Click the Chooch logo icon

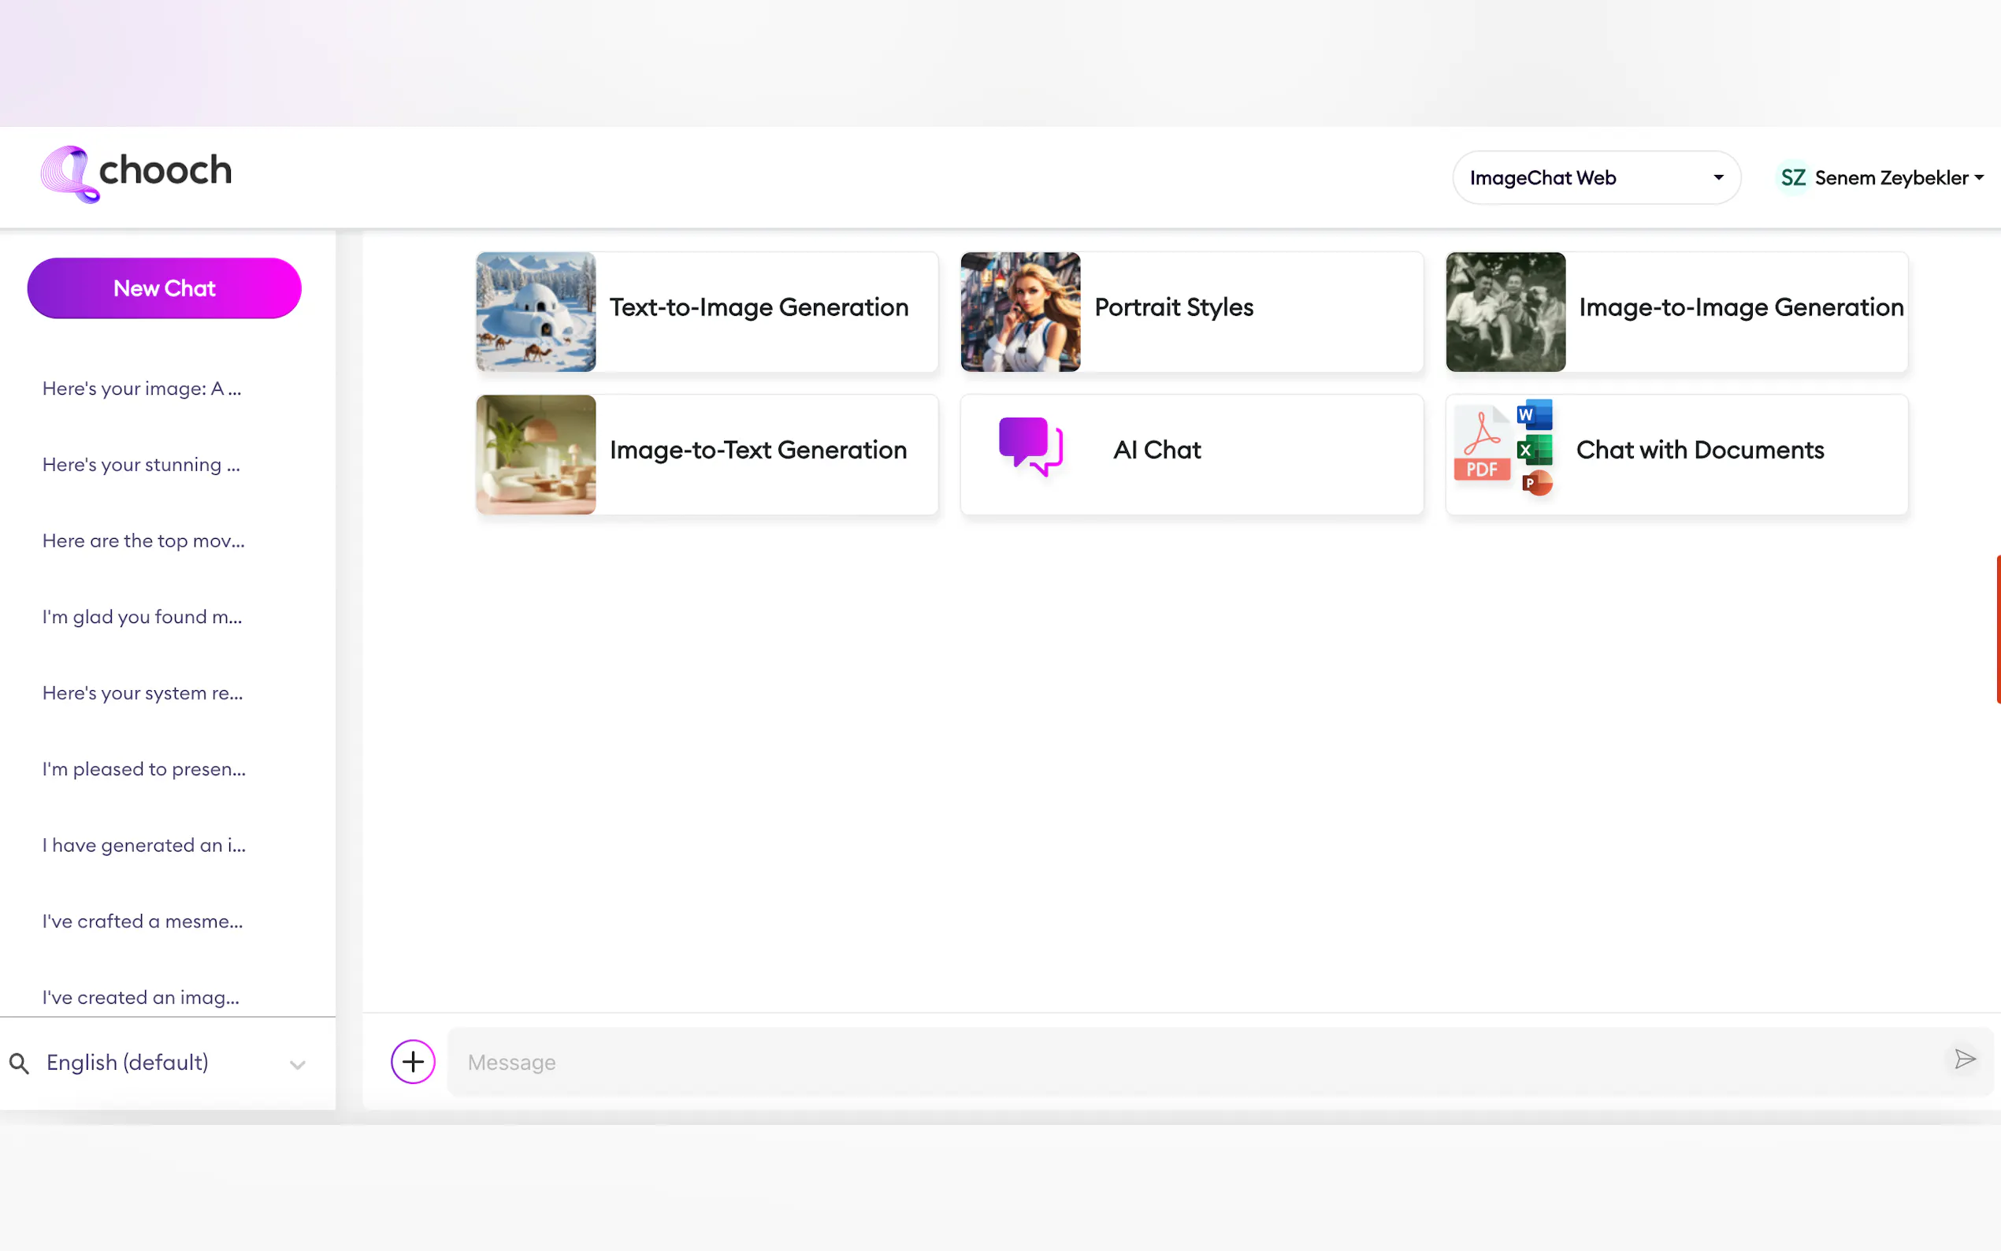pos(69,174)
